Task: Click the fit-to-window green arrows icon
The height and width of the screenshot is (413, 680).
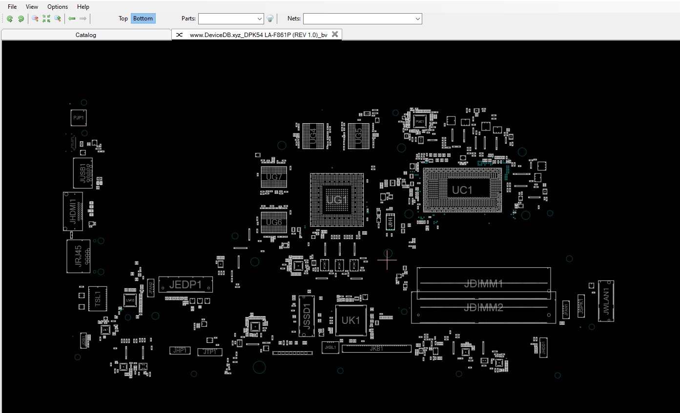Action: click(x=46, y=19)
